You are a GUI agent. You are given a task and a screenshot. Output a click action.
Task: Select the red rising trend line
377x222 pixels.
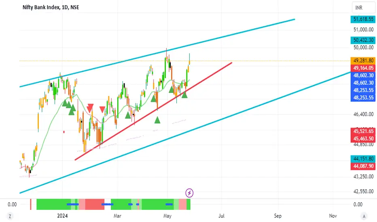[x=153, y=111]
